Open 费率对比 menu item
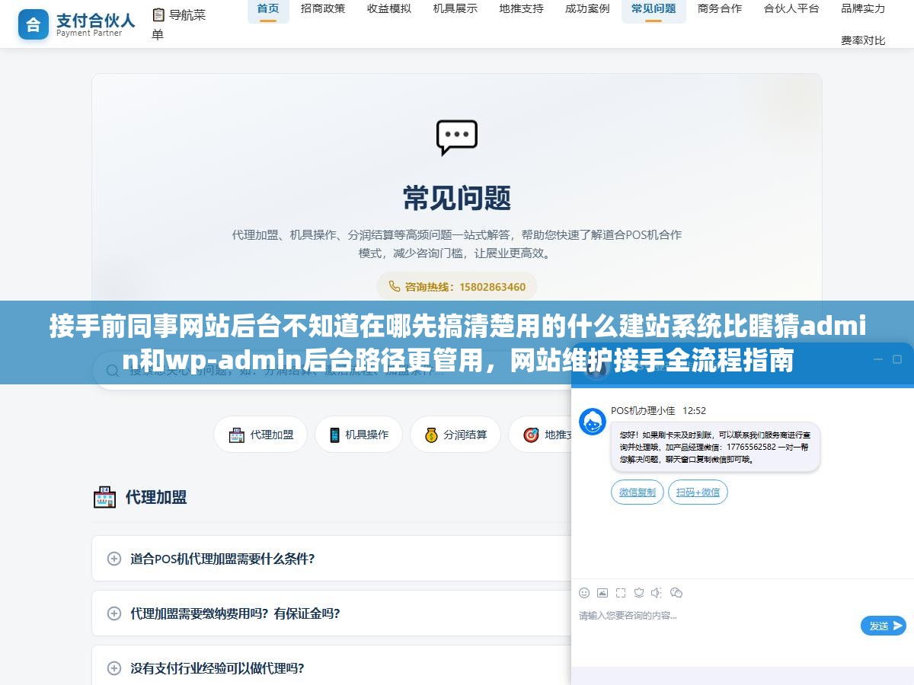Image resolution: width=914 pixels, height=685 pixels. click(863, 40)
